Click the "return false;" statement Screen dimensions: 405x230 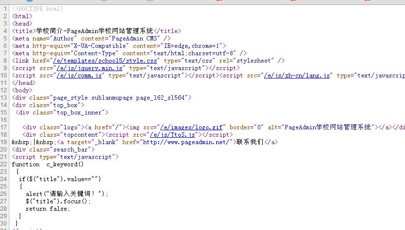(x=48, y=209)
